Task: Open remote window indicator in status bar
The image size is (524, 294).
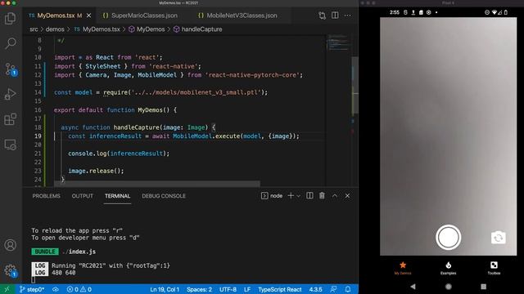Action: tap(7, 289)
